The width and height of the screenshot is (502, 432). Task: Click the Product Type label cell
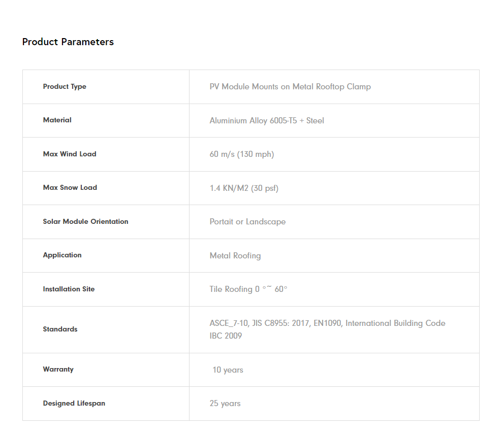point(65,87)
